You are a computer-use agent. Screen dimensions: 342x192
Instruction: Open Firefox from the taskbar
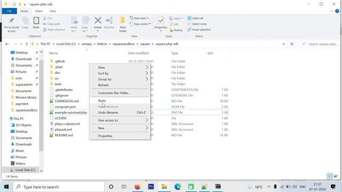(x=137, y=187)
